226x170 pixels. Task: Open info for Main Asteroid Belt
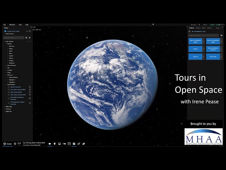tap(30, 92)
